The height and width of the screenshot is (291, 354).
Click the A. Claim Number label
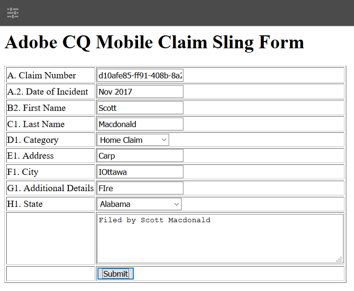click(x=42, y=75)
